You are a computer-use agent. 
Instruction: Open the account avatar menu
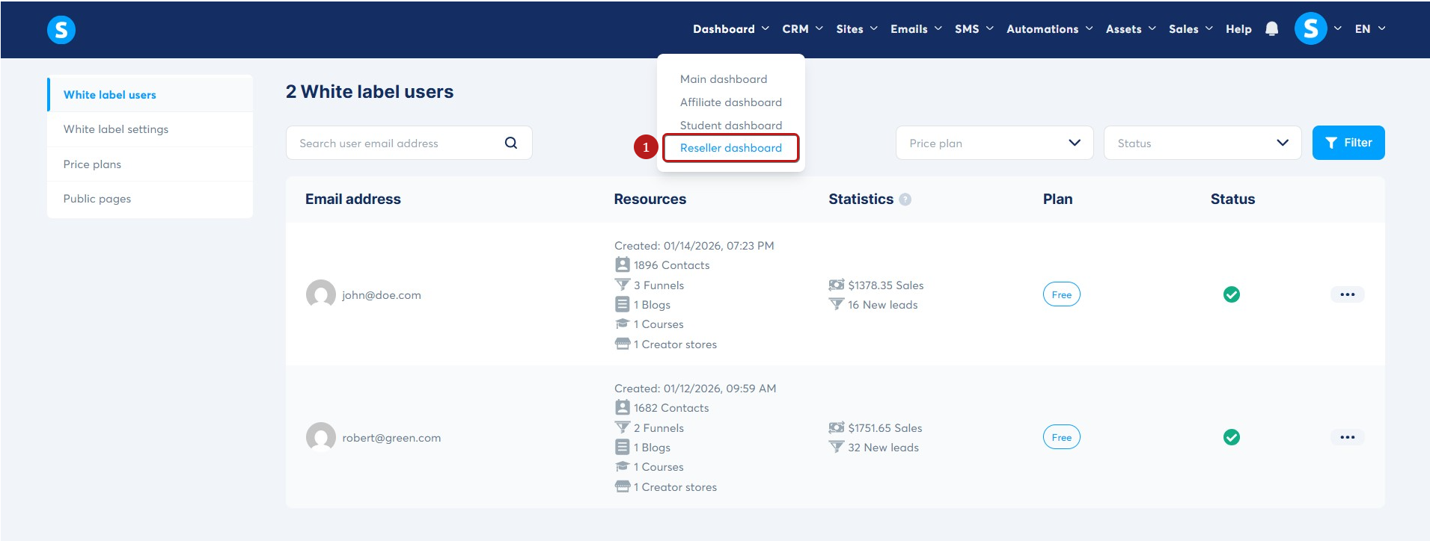pos(1310,29)
